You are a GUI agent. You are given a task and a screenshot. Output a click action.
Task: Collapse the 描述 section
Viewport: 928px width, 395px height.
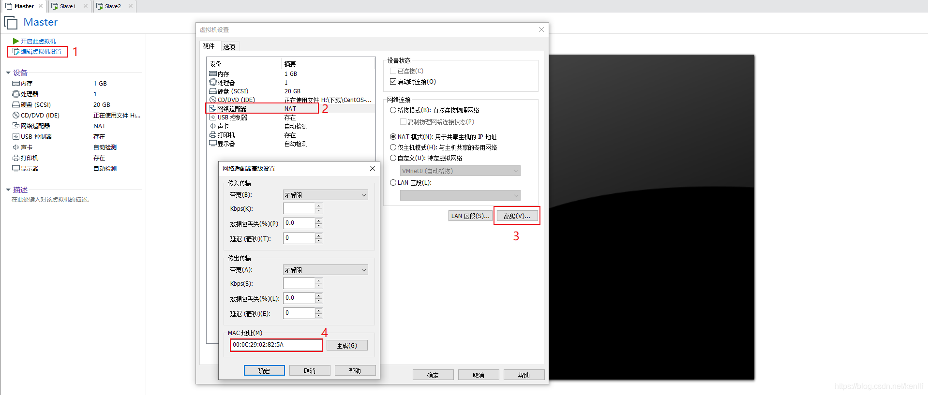click(x=8, y=190)
